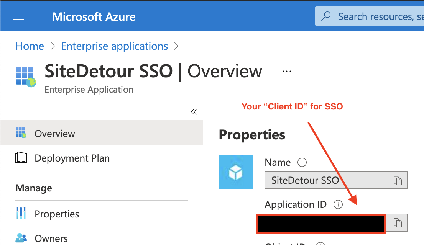Select Overview in side menu

(x=102, y=132)
